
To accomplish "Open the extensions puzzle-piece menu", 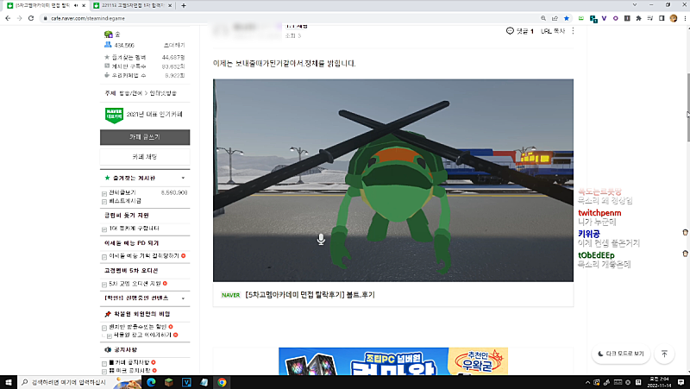I will coord(638,18).
